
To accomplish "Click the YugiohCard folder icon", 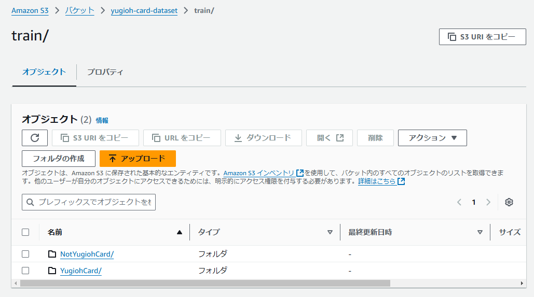I will 52,271.
